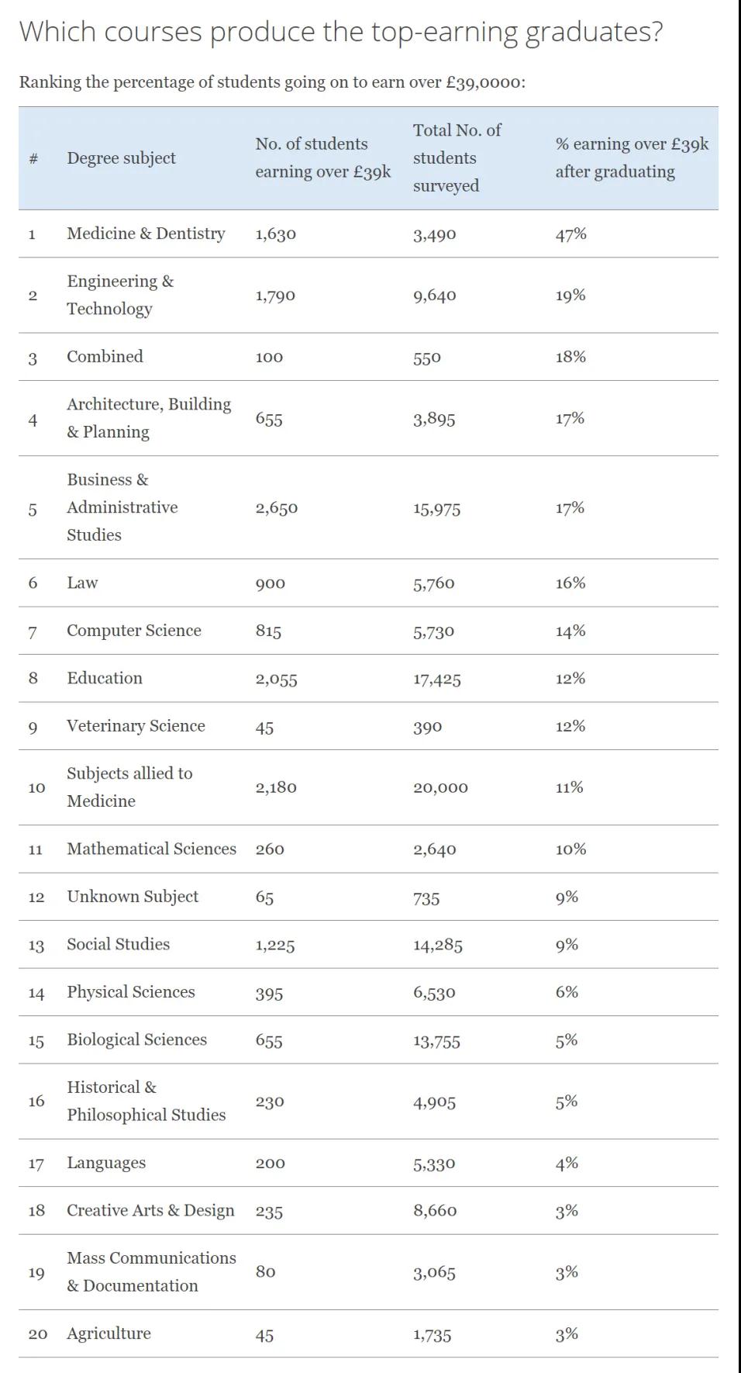Select the 'Mathematical Sciences' subject cell

pos(151,849)
